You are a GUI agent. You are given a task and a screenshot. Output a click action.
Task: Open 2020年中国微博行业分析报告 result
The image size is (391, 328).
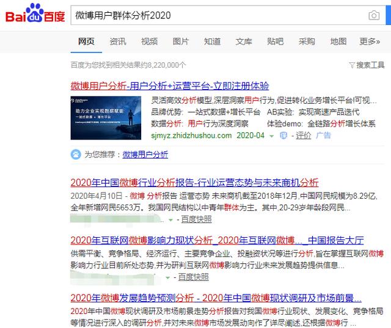(x=194, y=182)
